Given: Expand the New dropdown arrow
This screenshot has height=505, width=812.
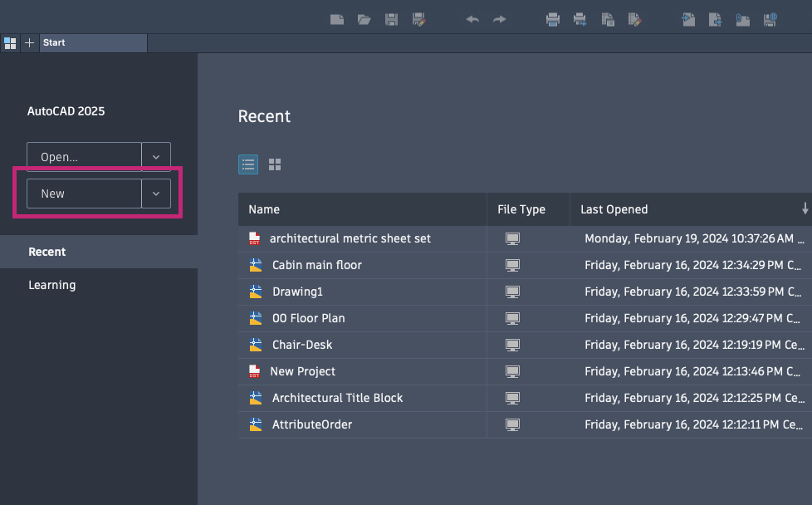Looking at the screenshot, I should pyautogui.click(x=156, y=194).
